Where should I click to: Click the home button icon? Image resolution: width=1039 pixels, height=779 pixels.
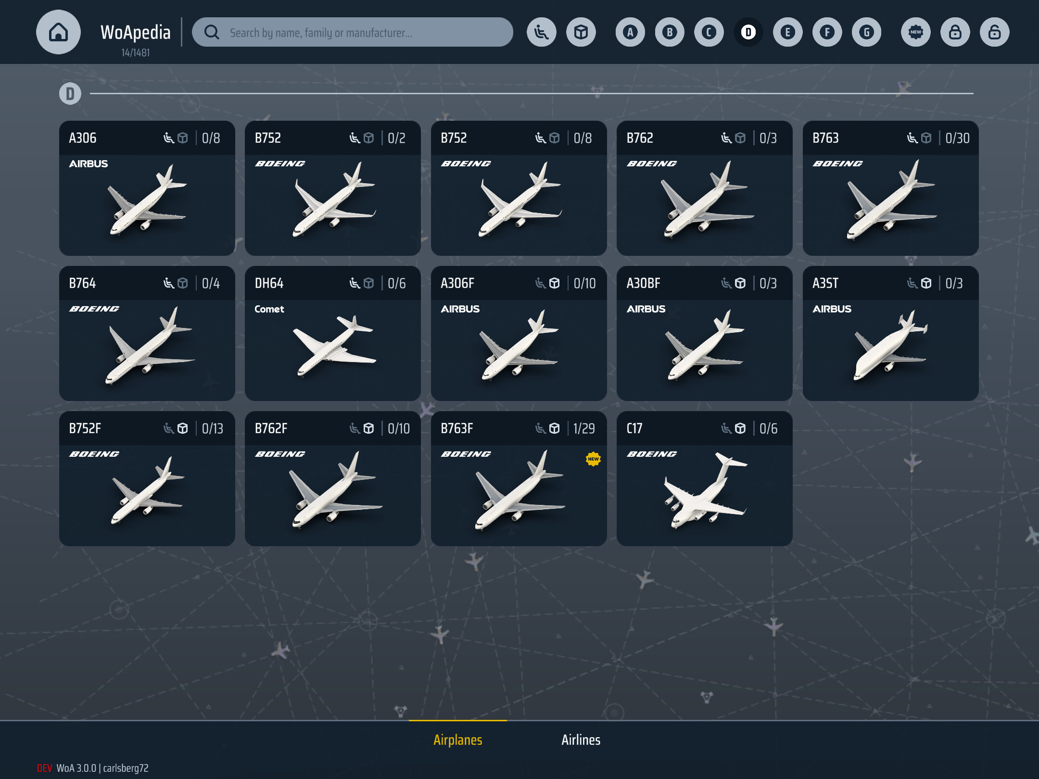(58, 32)
